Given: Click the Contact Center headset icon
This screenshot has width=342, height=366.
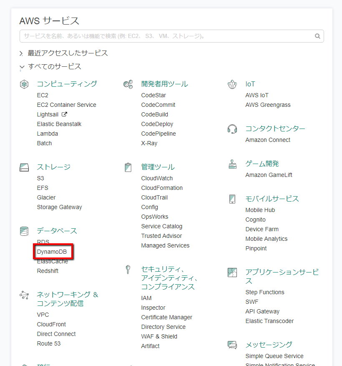Looking at the screenshot, I should (232, 129).
